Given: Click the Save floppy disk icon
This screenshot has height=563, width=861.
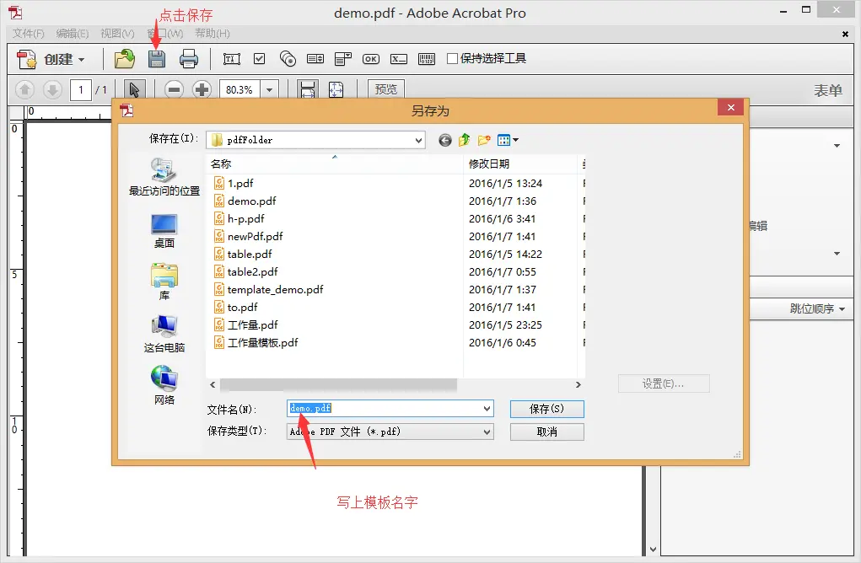Looking at the screenshot, I should click(157, 59).
